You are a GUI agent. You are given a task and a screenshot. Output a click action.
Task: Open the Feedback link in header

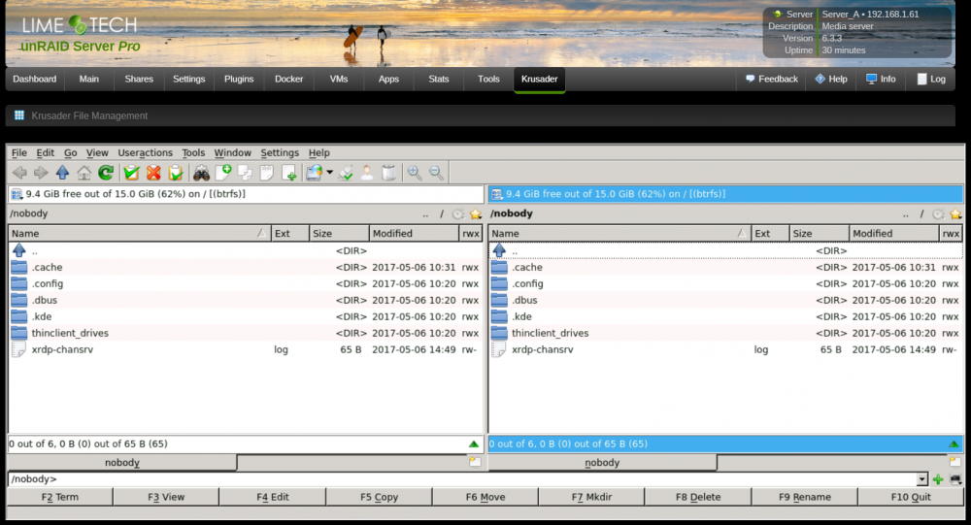(772, 80)
